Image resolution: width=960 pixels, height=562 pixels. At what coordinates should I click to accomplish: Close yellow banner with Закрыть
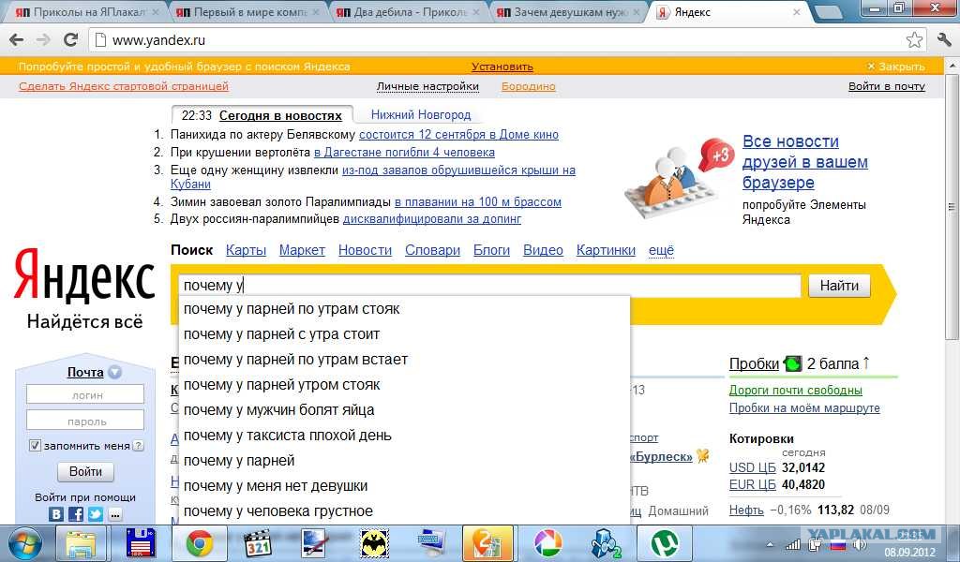point(895,67)
